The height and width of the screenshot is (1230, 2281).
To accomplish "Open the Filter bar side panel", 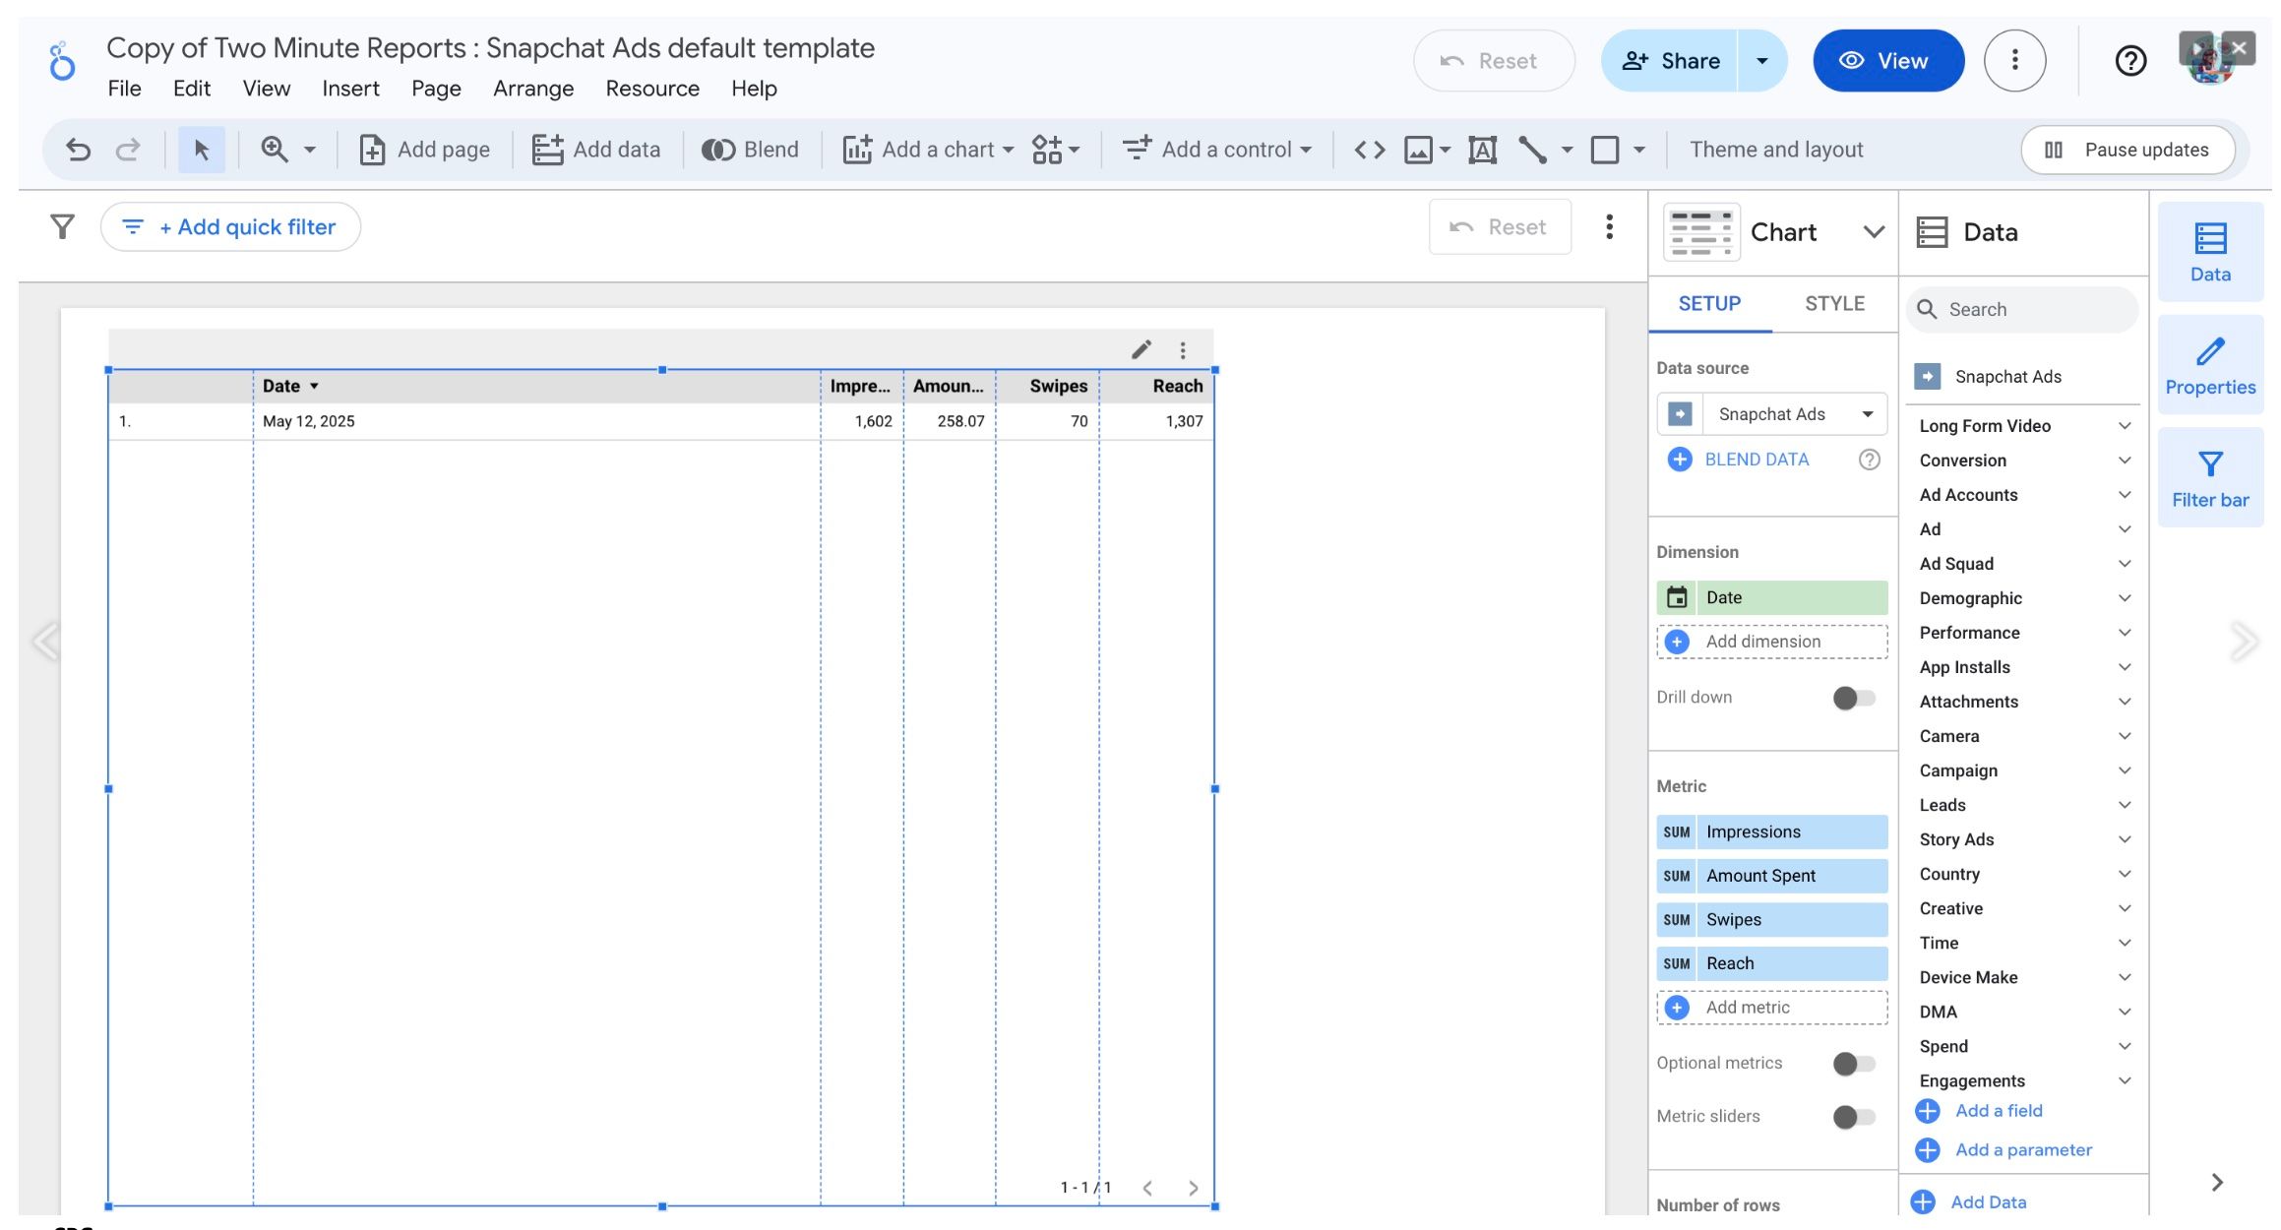I will [2209, 478].
